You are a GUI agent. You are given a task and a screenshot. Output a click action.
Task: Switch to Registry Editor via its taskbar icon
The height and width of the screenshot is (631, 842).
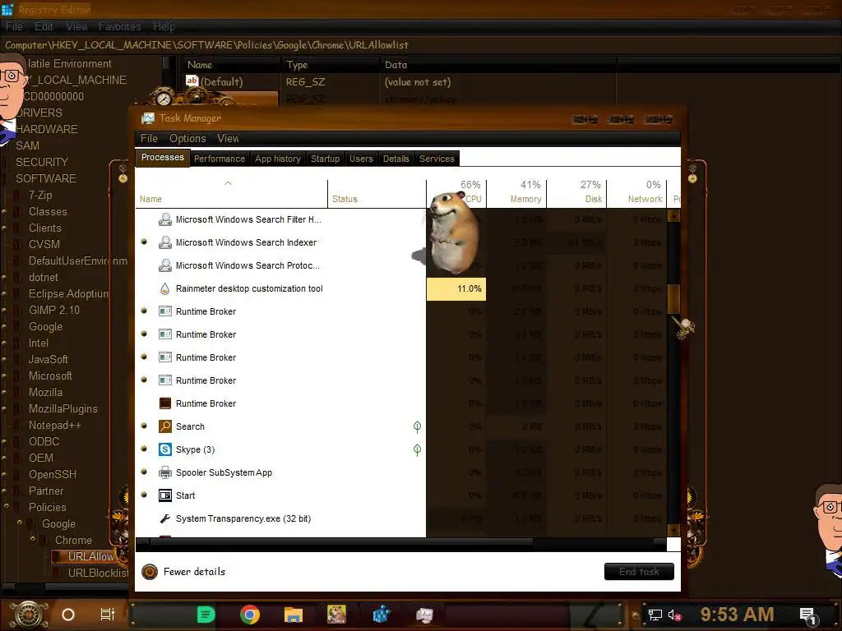coord(382,615)
